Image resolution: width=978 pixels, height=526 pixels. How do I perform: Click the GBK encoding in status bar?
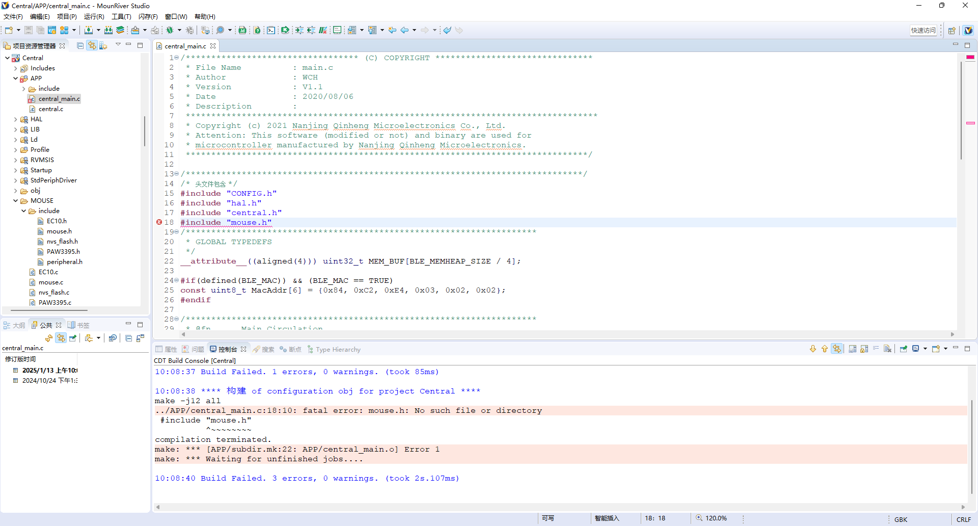coord(901,519)
